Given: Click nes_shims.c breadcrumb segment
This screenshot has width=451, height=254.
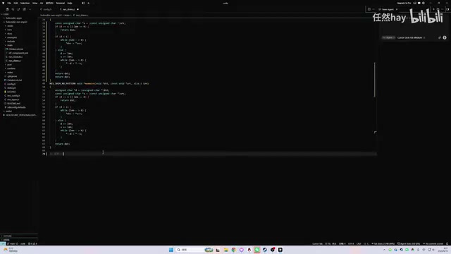Looking at the screenshot, I should click(x=81, y=16).
